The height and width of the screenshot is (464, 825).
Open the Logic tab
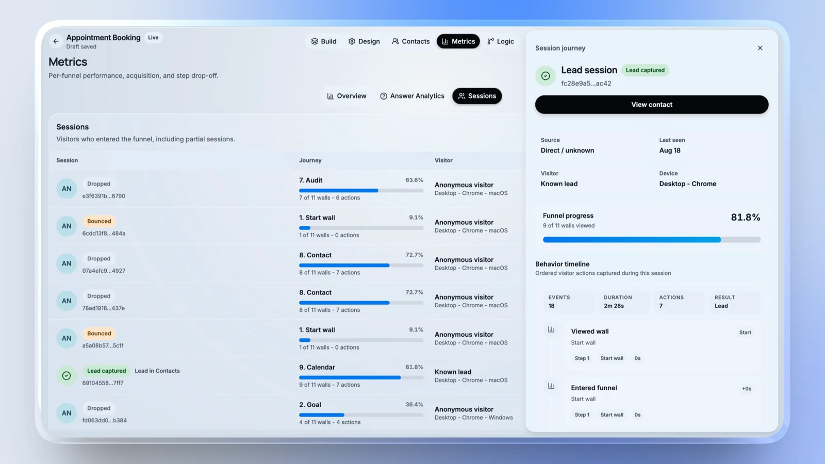501,41
